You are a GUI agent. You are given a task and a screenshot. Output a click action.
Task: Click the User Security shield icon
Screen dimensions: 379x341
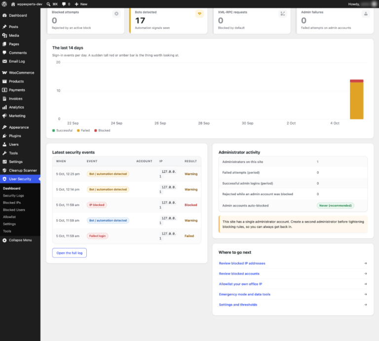[4, 179]
